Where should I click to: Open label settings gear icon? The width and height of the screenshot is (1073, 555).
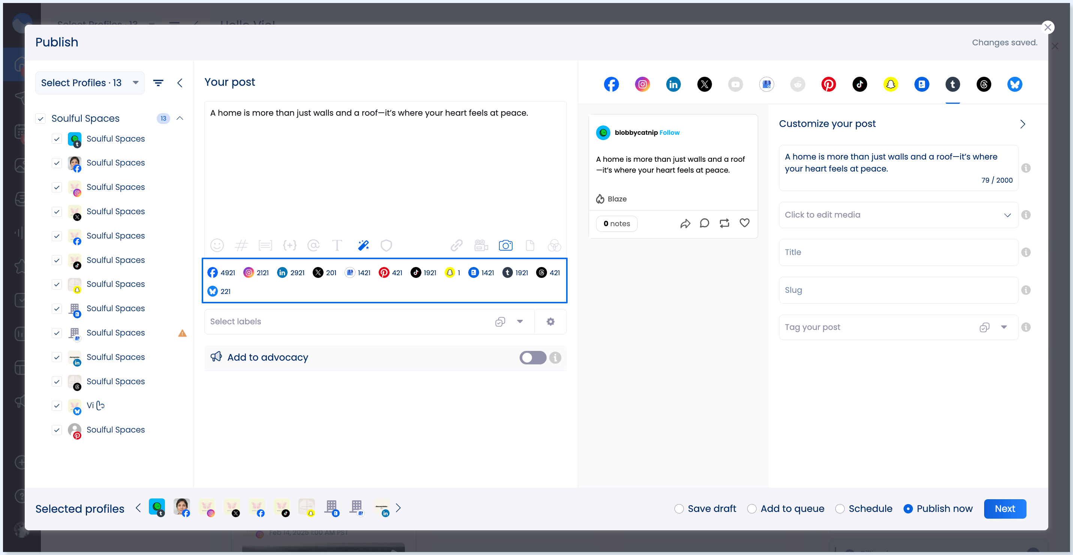click(x=551, y=322)
